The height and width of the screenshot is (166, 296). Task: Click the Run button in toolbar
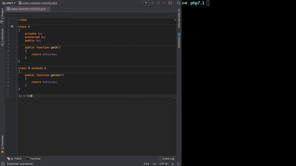click(x=153, y=3)
